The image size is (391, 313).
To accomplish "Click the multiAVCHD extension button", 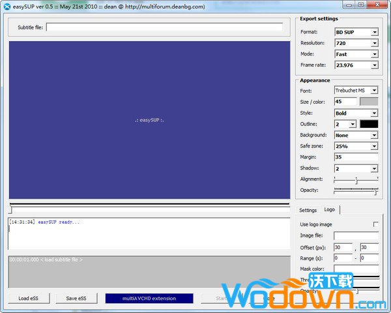I will [x=149, y=299].
